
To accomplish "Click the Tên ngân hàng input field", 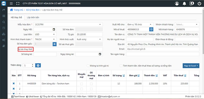I will click(163, 54).
